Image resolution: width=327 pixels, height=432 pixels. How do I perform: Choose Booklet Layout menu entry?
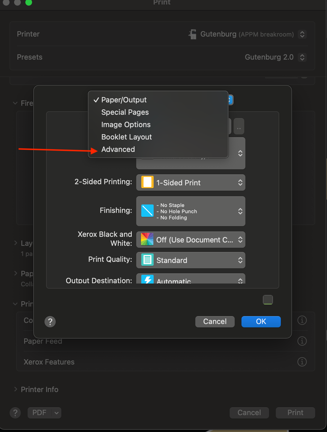[126, 137]
